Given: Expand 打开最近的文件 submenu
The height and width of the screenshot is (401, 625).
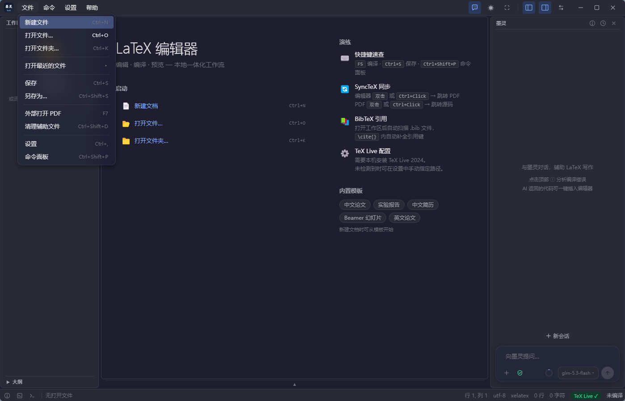Looking at the screenshot, I should click(67, 66).
